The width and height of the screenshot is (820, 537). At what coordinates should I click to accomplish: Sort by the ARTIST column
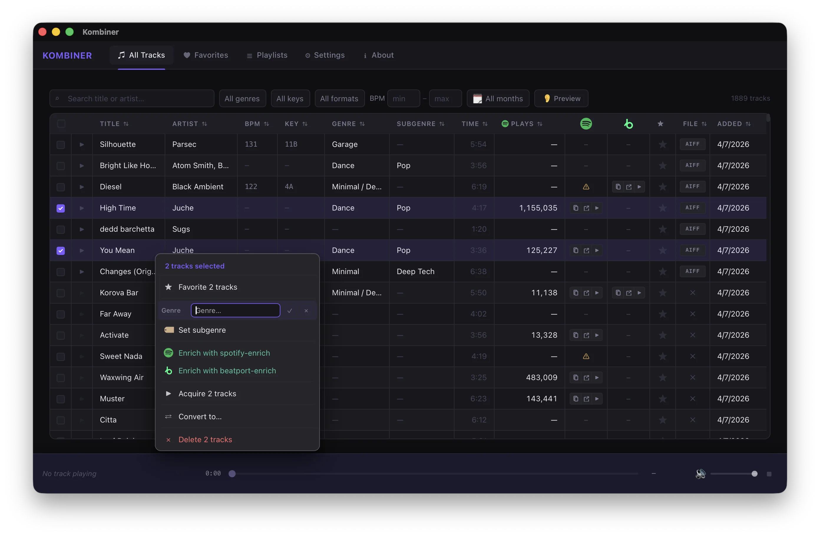[189, 124]
